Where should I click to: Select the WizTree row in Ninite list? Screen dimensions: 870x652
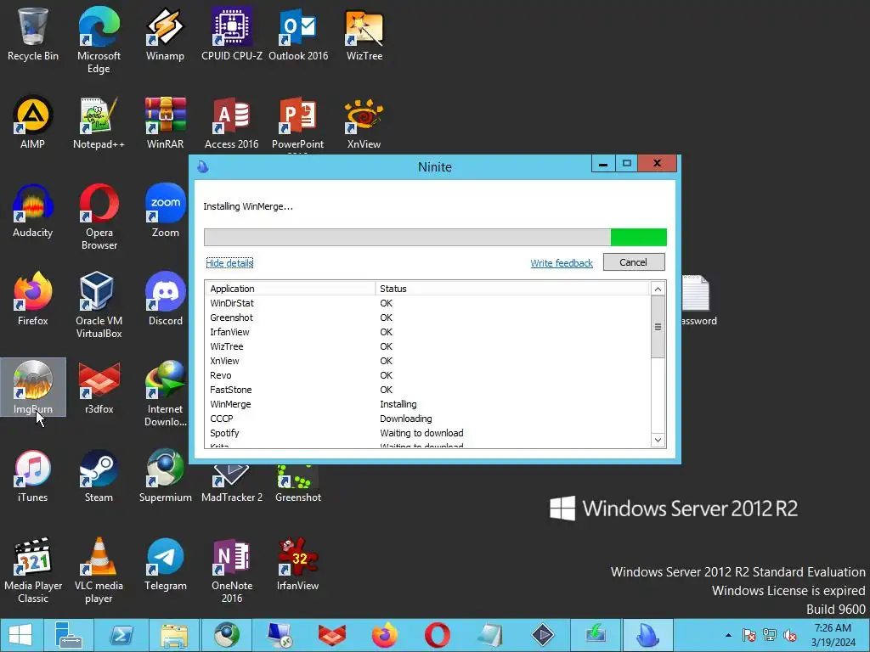(427, 346)
